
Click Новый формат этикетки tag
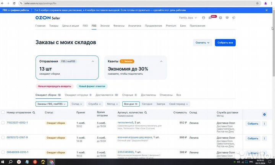(92, 86)
